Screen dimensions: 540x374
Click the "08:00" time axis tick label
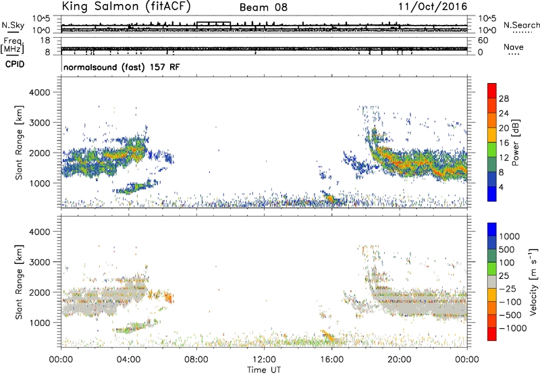point(196,360)
